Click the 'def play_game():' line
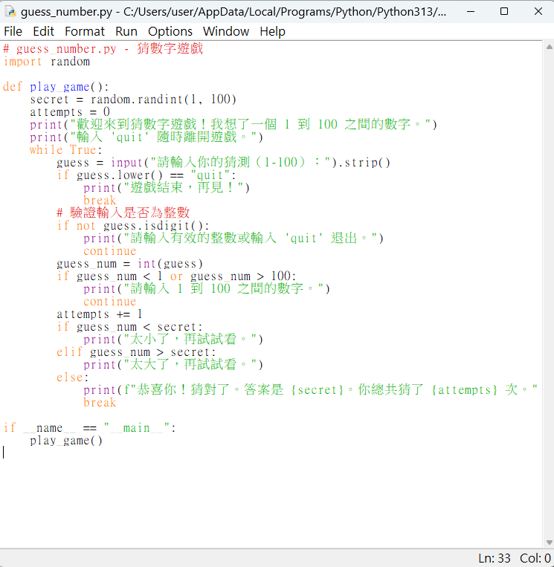Screen dimensions: 554x567 pyautogui.click(x=56, y=87)
